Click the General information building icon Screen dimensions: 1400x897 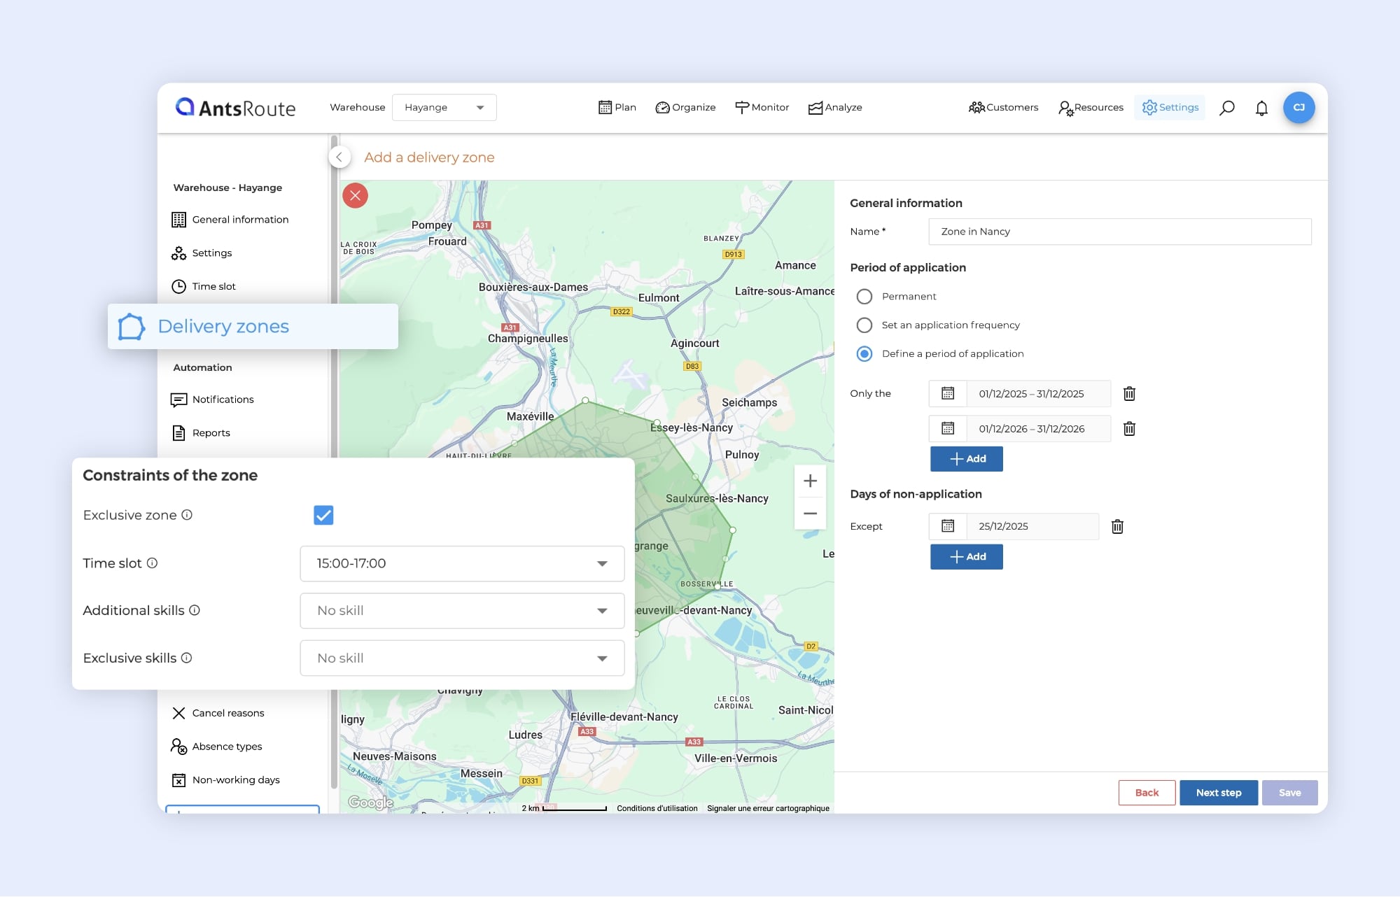pos(179,220)
